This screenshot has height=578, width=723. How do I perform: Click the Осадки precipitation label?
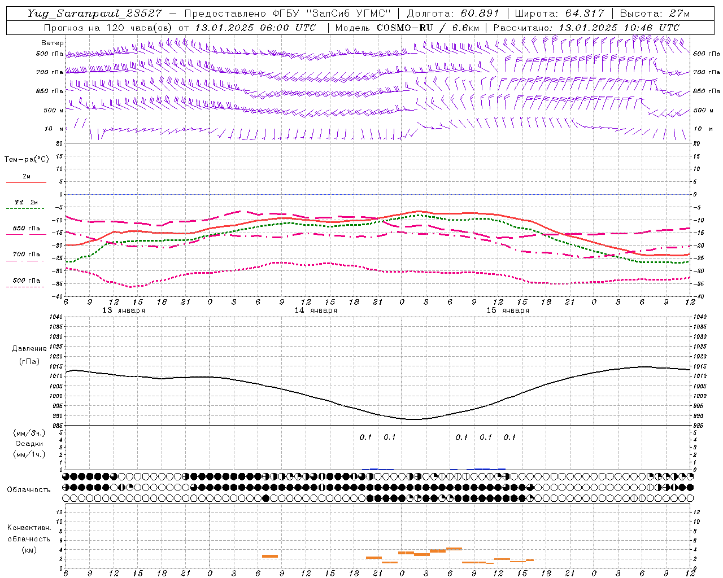click(x=29, y=444)
